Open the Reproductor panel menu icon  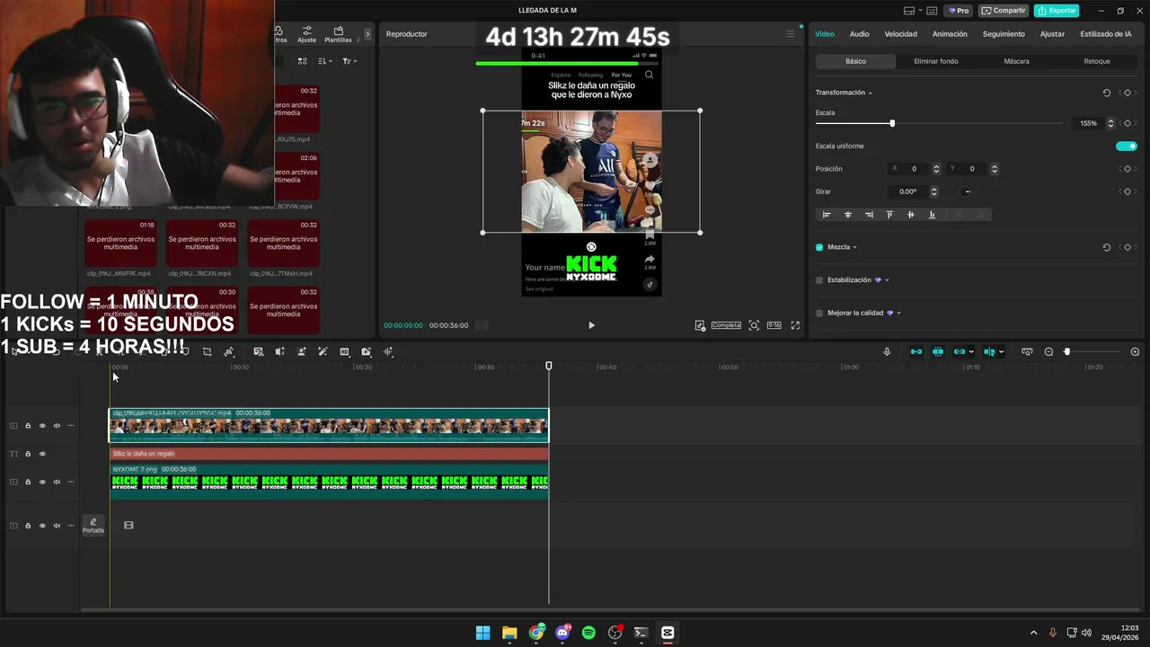click(x=791, y=34)
